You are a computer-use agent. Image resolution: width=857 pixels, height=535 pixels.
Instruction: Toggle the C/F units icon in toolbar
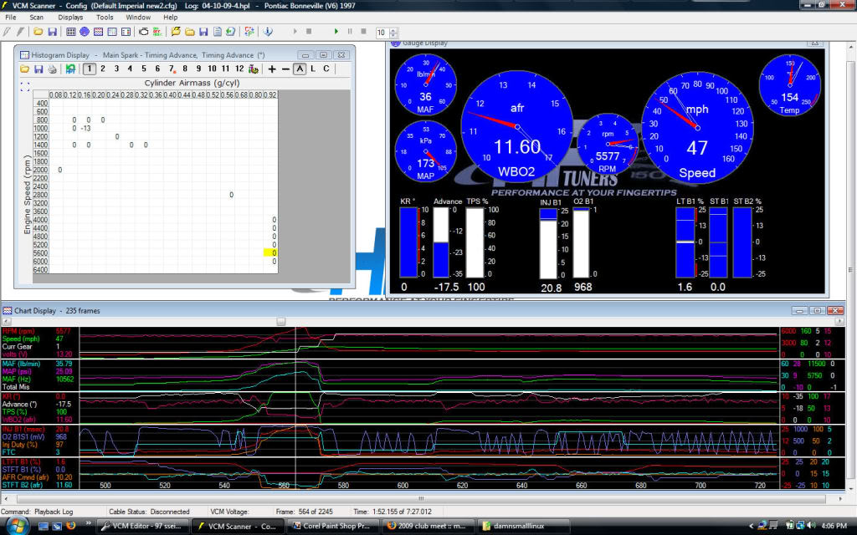249,32
